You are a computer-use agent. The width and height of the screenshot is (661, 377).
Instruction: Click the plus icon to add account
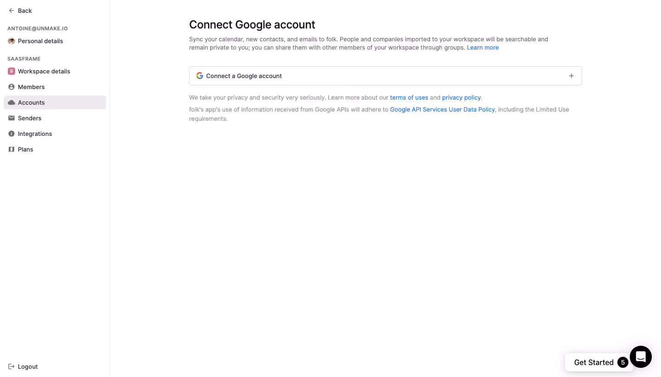[x=571, y=76]
